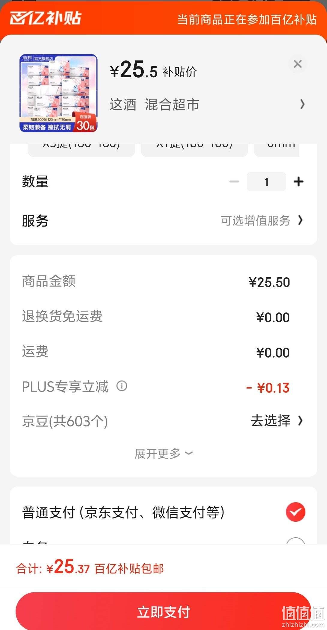Open the product thumbnail image
The height and width of the screenshot is (630, 327).
[59, 93]
